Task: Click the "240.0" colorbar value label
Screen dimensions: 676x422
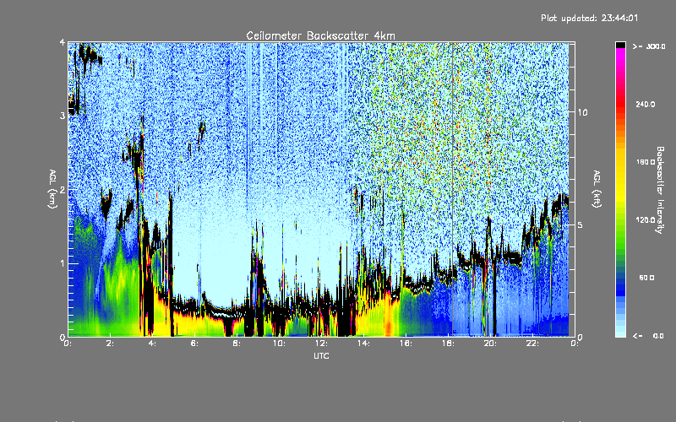Action: (x=646, y=104)
